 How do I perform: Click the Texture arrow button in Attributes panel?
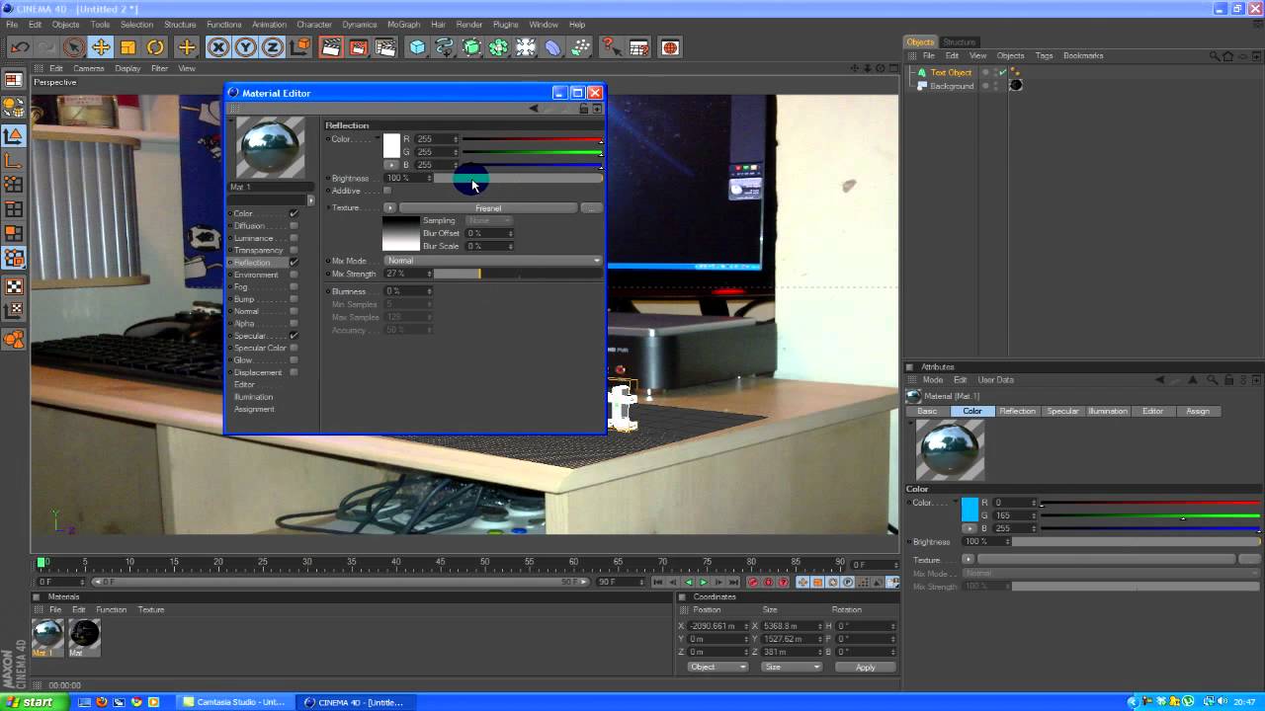tap(968, 560)
